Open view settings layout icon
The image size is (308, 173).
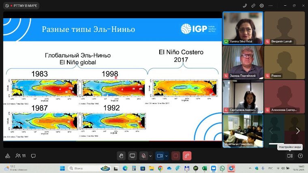[x=290, y=156]
